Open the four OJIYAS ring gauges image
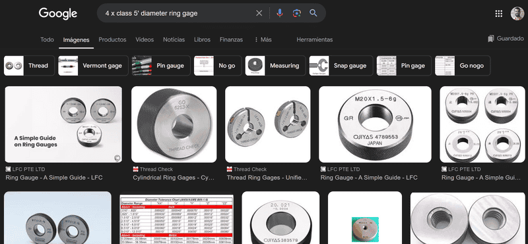528x244 pixels. pos(482,124)
